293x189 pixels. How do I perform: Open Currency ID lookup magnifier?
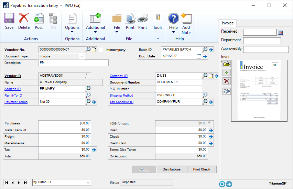click(205, 76)
